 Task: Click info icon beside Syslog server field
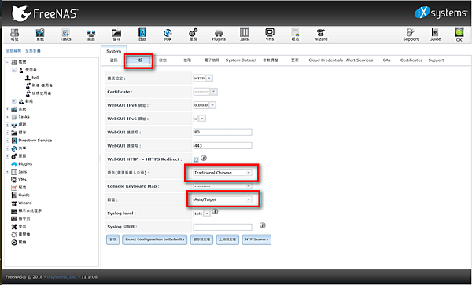pos(263,225)
